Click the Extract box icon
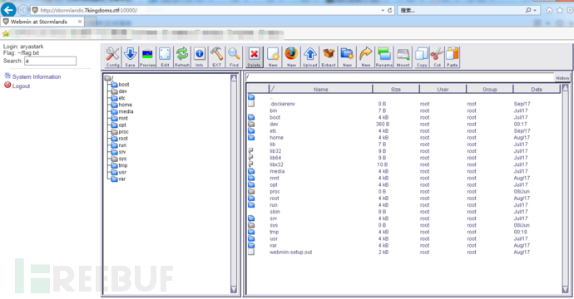574x299 pixels. (329, 57)
